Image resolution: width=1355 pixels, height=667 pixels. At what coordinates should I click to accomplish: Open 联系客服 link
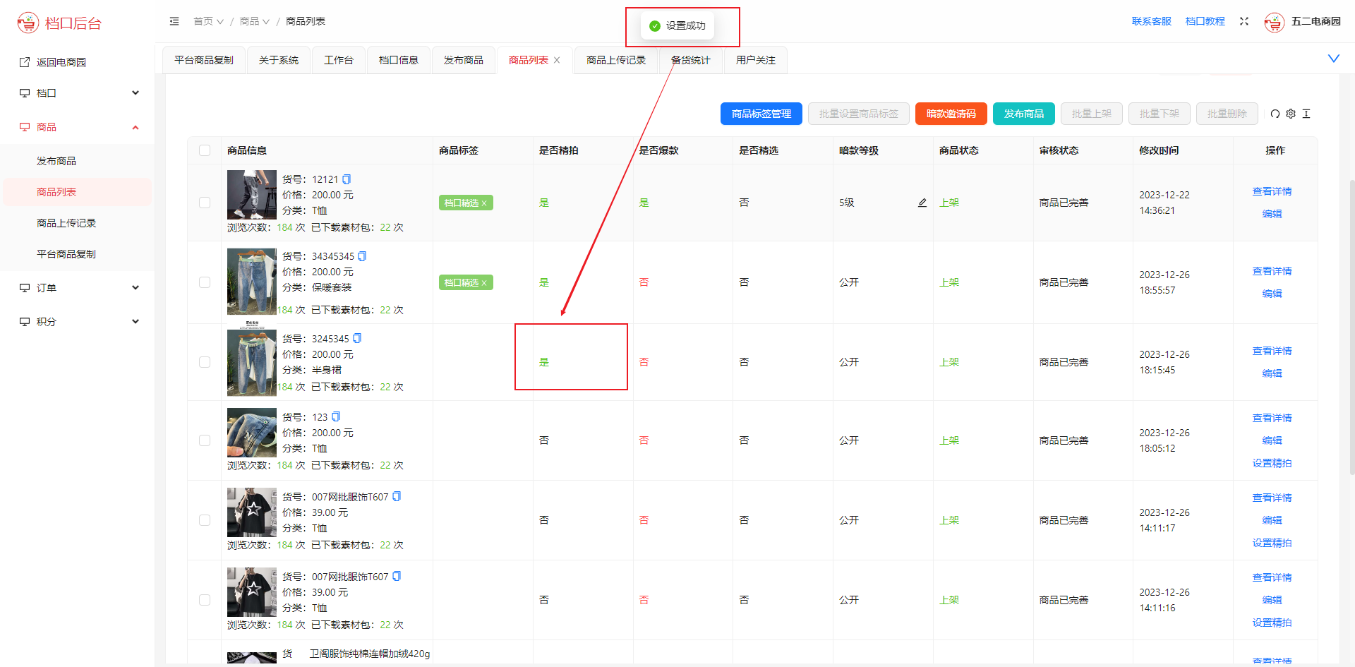coord(1152,21)
